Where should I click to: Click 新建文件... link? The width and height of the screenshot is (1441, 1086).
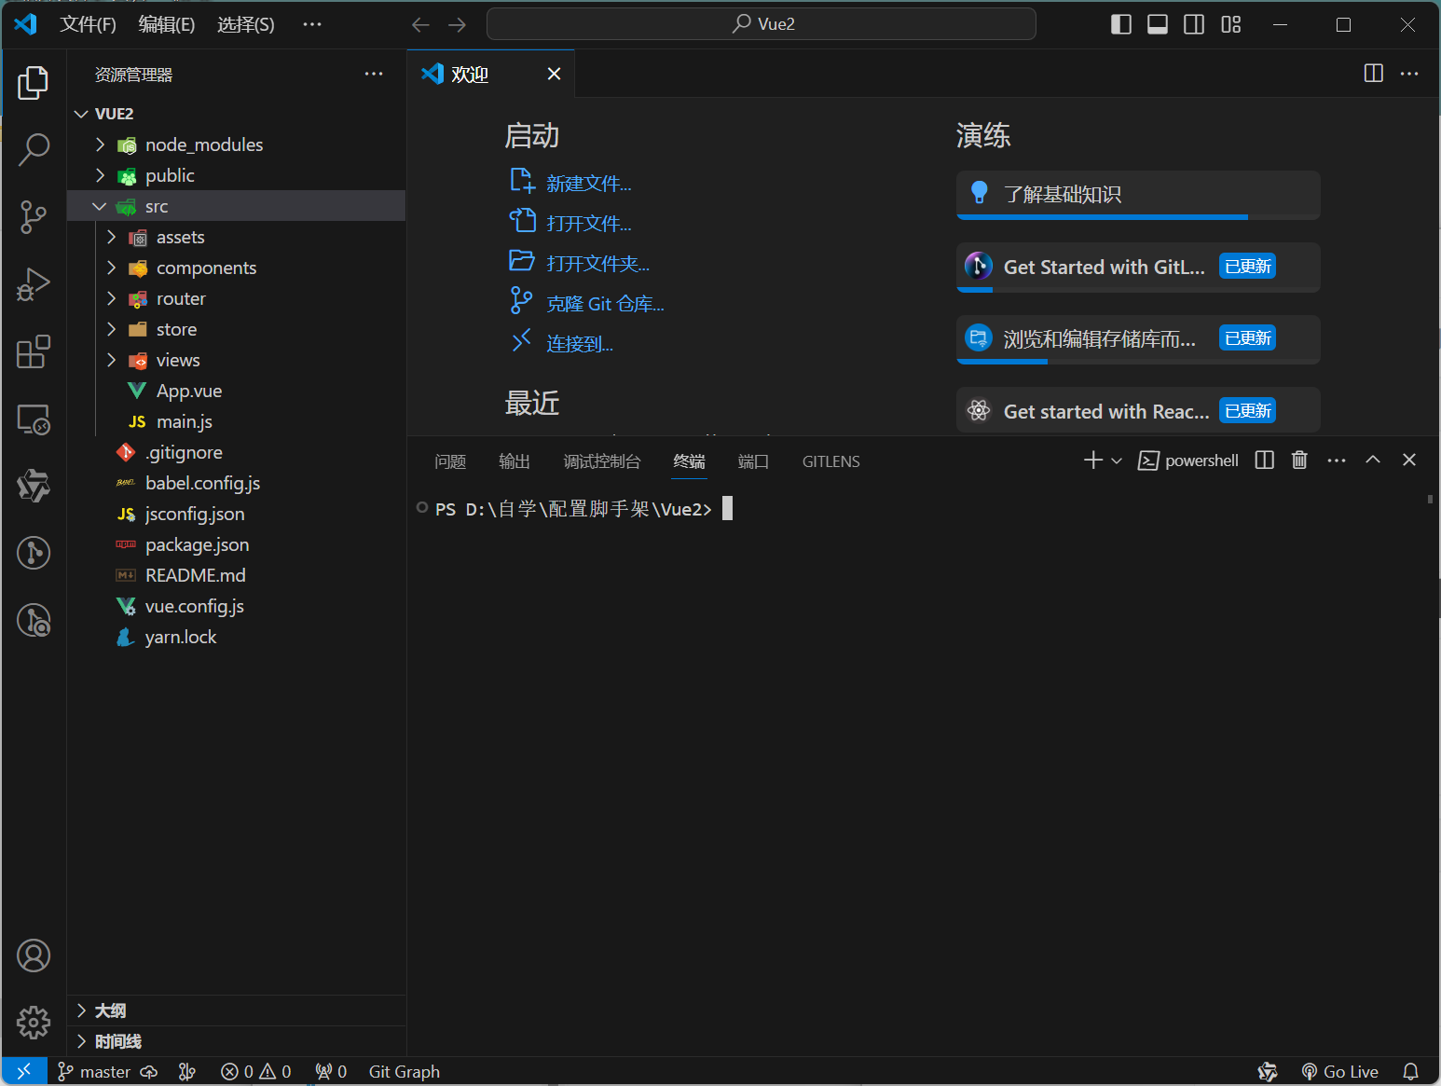pyautogui.click(x=588, y=184)
